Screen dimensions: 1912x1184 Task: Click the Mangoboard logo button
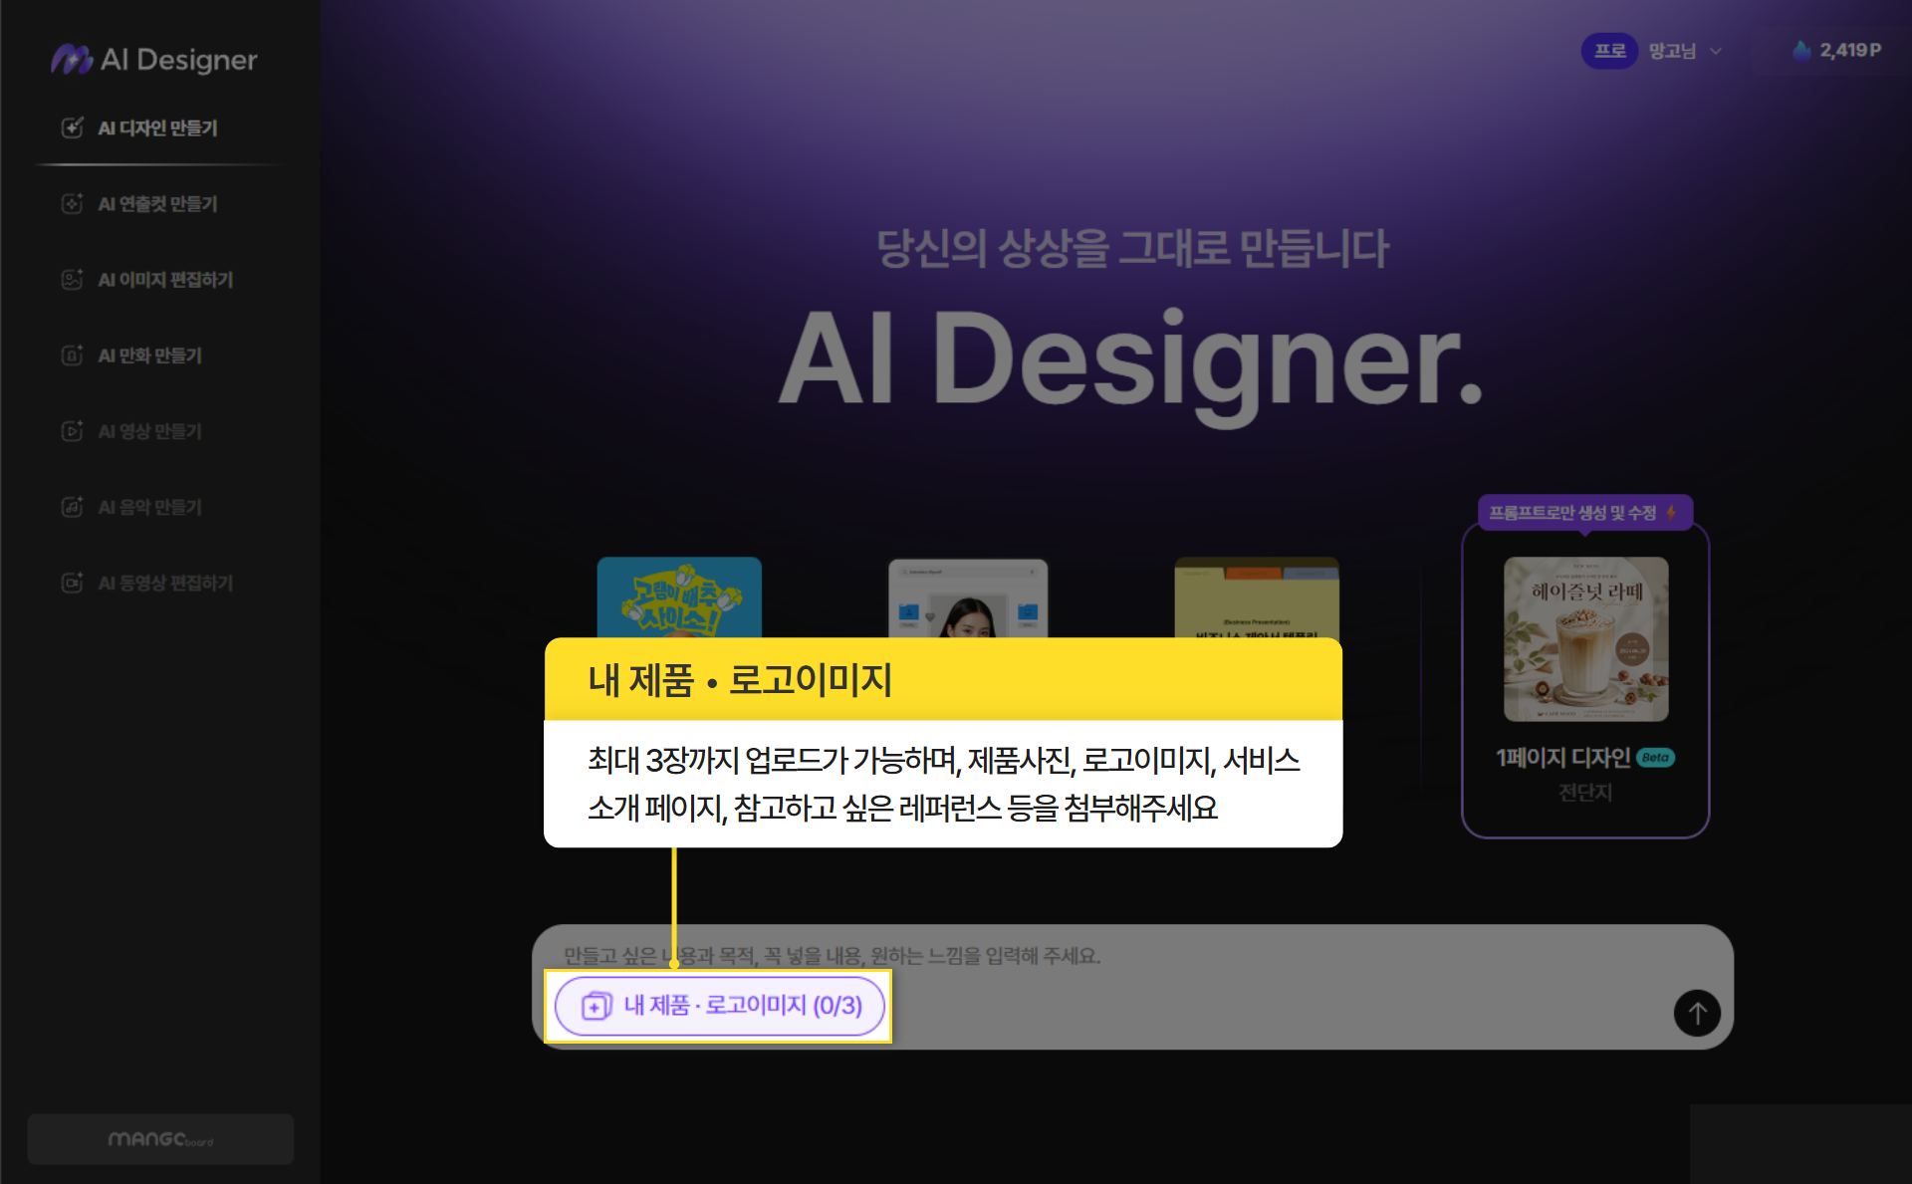(x=160, y=1139)
